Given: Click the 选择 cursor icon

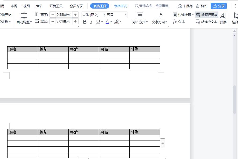Looking at the screenshot, I should click(236, 16).
